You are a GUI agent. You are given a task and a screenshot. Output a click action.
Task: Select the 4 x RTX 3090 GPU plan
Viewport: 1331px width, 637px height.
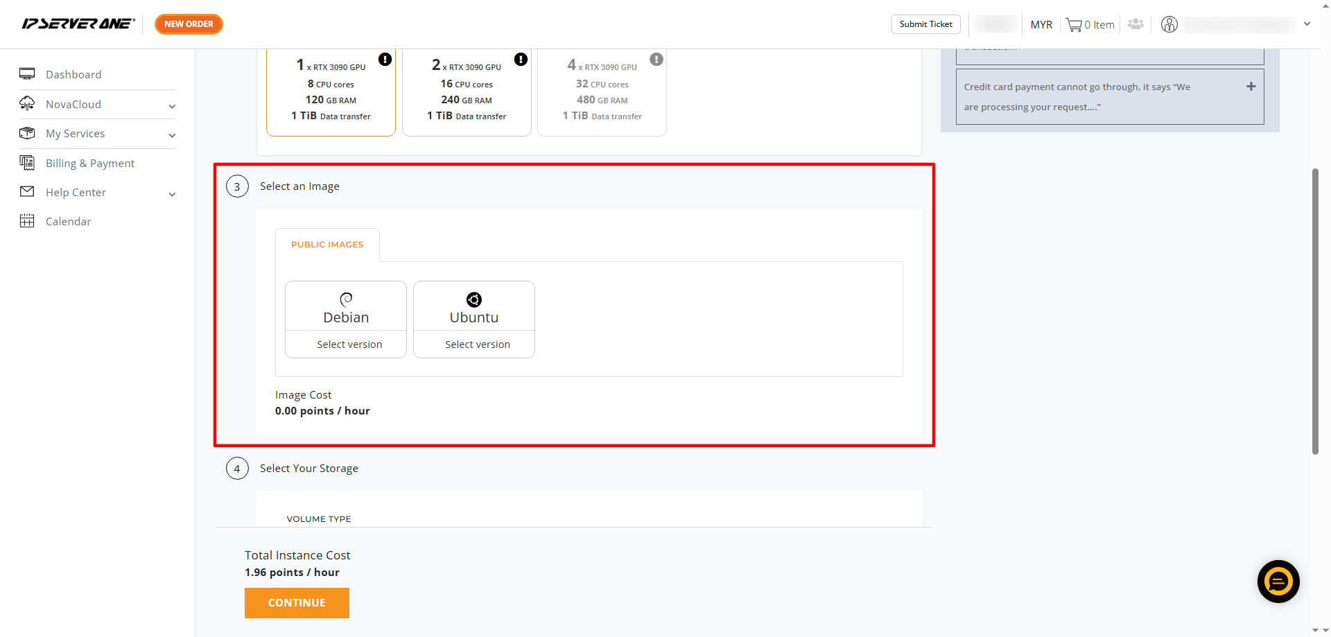tap(602, 92)
